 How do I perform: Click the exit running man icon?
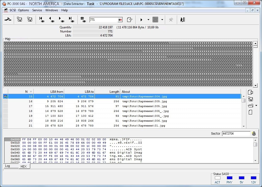(x=182, y=20)
